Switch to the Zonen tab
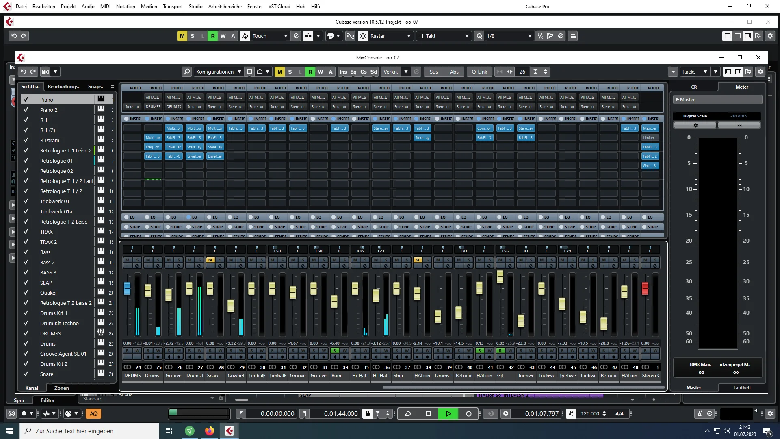The width and height of the screenshot is (780, 439). click(62, 388)
